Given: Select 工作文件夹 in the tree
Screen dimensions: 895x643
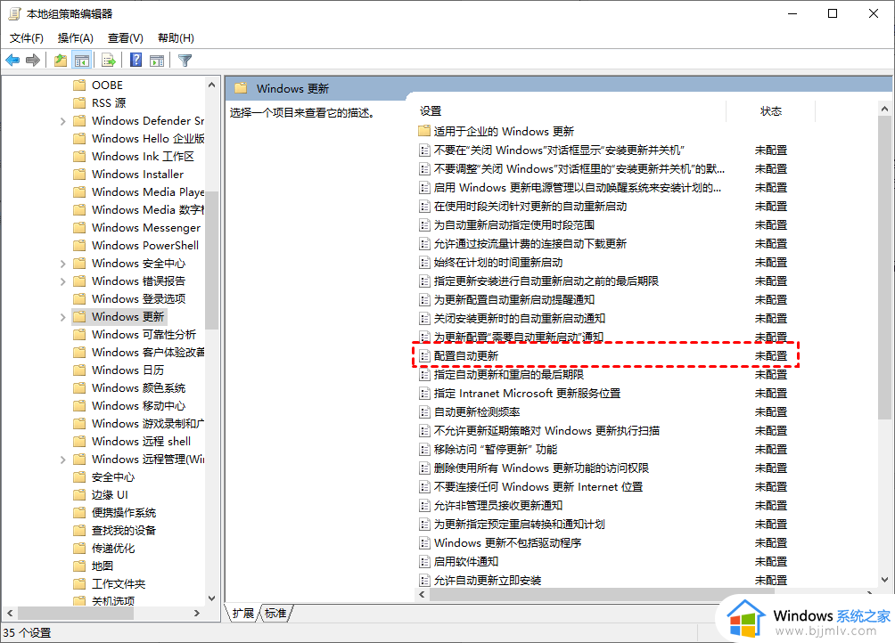Looking at the screenshot, I should click(119, 583).
